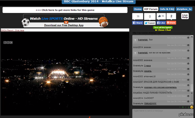The width and height of the screenshot is (195, 118).
Task: Toggle bold formatting in chat input
Action: [x=183, y=107]
